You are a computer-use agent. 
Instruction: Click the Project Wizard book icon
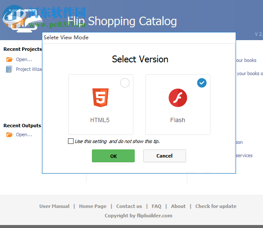click(9, 69)
